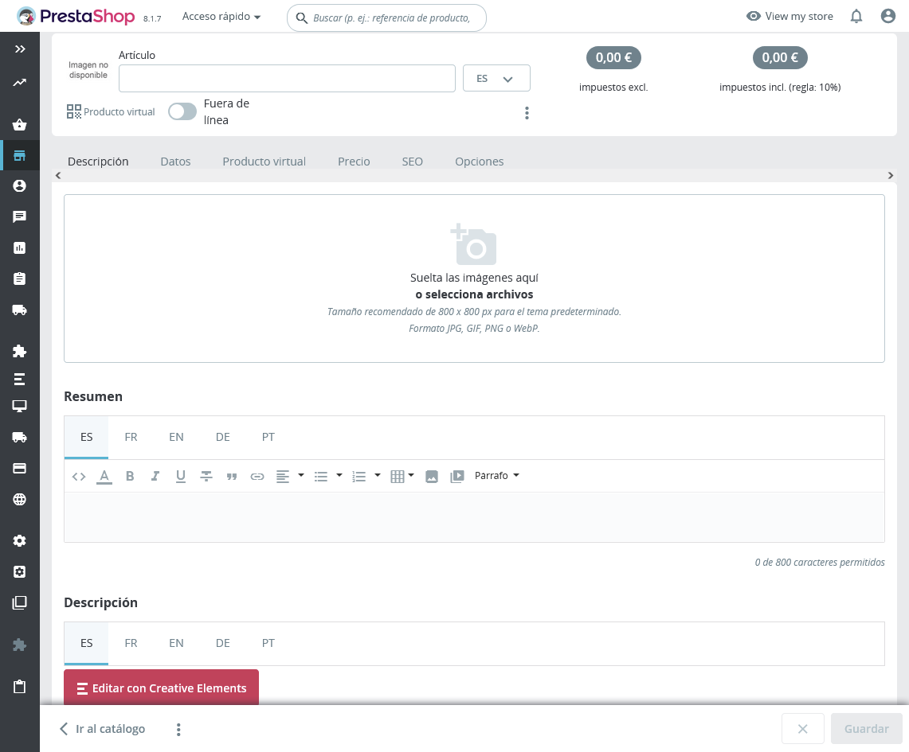The width and height of the screenshot is (909, 752).
Task: Click o selecciona archivos upload link
Action: 474,294
